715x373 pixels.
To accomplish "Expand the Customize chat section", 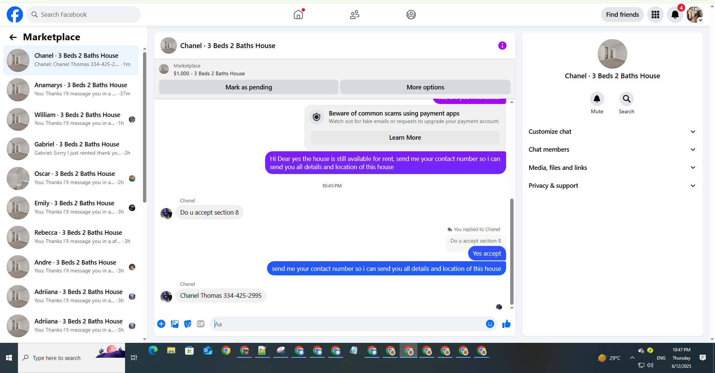I will [x=612, y=132].
